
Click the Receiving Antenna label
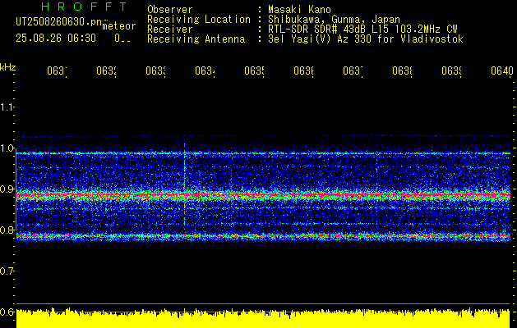(196, 39)
